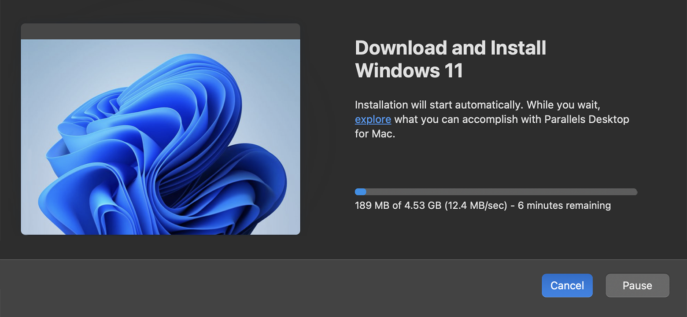This screenshot has height=317, width=687.
Task: Click the Cancel button
Action: [567, 286]
